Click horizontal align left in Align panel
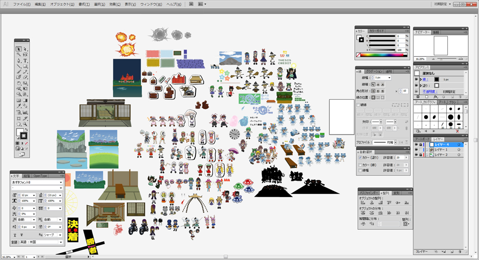Viewport: 479px width, 260px height. 363,203
